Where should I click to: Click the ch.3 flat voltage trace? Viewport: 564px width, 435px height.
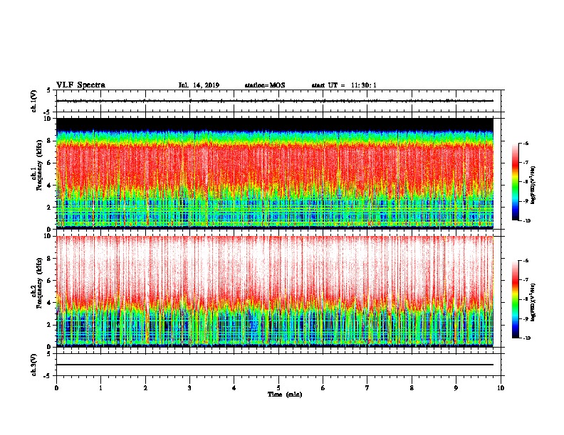pos(275,365)
